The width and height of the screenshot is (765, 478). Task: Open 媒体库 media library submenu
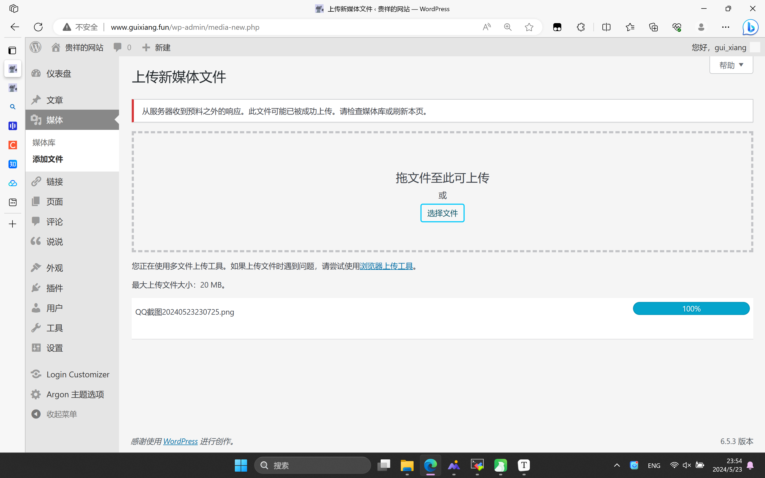(x=44, y=143)
